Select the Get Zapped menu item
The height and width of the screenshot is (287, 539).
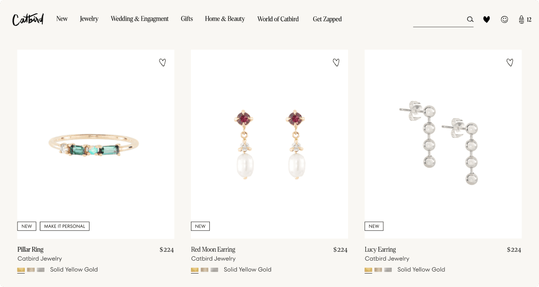(x=327, y=19)
